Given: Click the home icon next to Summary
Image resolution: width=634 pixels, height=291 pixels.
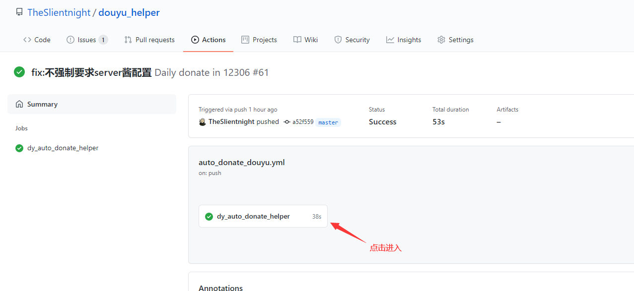Looking at the screenshot, I should (19, 104).
